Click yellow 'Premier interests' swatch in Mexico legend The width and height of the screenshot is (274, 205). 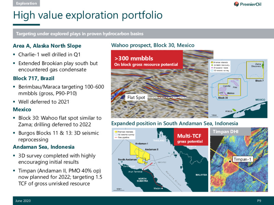[212, 63]
